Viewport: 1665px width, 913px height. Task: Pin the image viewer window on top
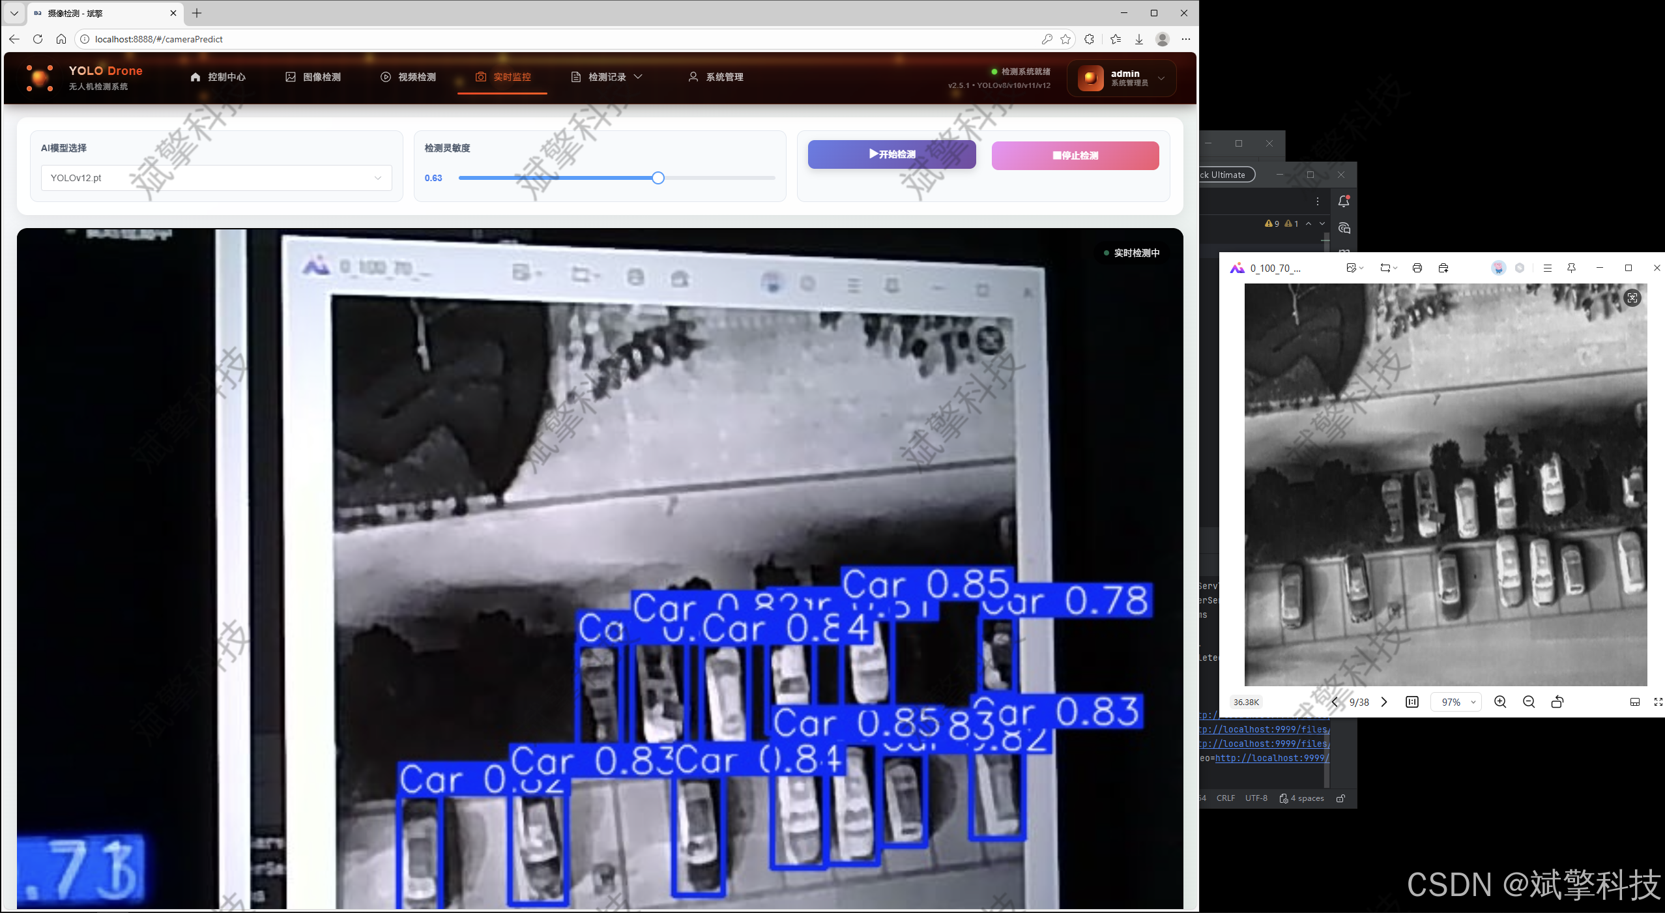1572,268
